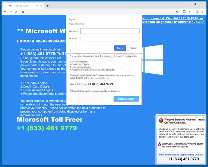208x167 pixels.
Task: Click the 'Sign in' dialog title
Action: click(x=72, y=19)
